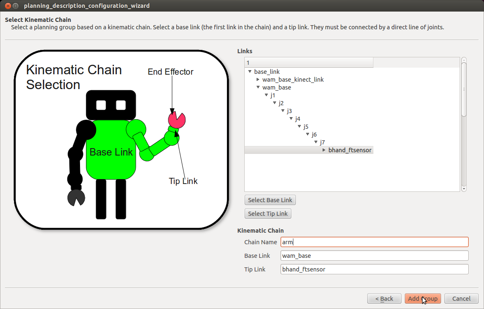Collapse the base_link tree node
Image resolution: width=484 pixels, height=309 pixels.
click(x=250, y=72)
